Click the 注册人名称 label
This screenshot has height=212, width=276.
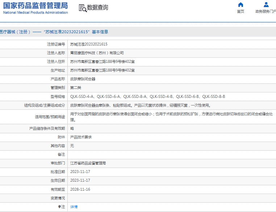tap(56, 53)
